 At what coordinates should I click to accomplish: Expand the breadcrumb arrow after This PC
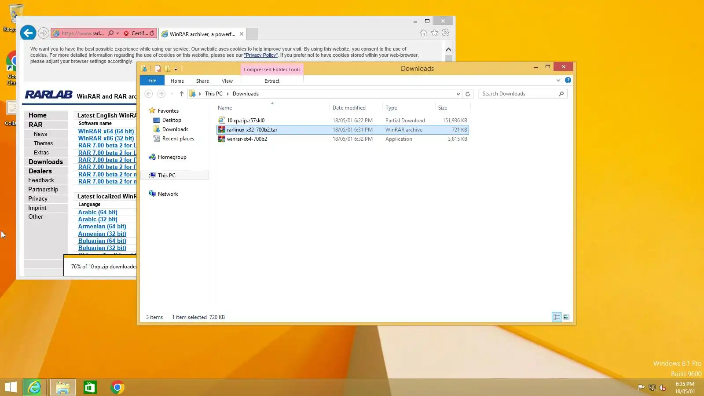(x=228, y=94)
